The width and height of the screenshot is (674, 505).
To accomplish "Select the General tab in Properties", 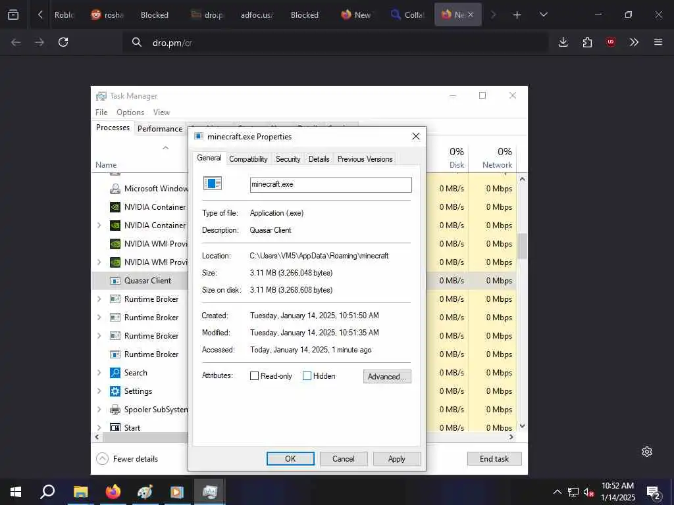I will [209, 158].
